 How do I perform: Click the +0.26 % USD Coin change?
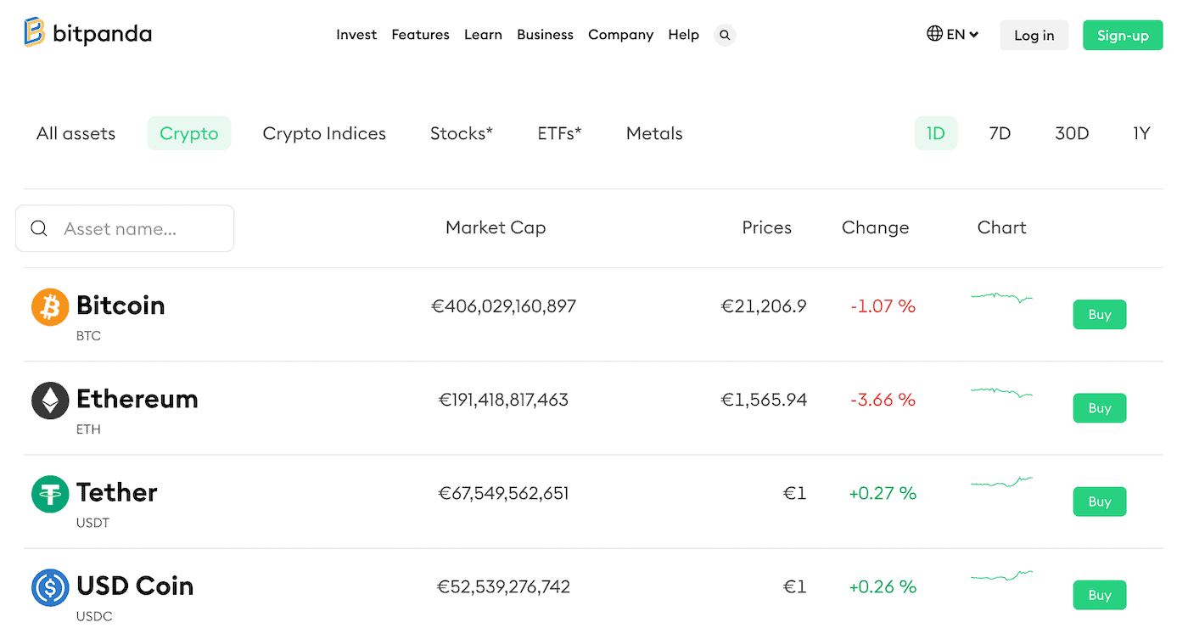click(x=883, y=586)
